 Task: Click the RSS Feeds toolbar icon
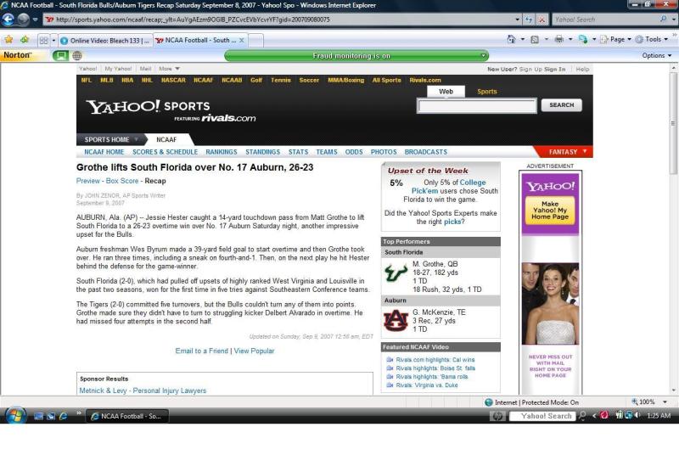535,39
